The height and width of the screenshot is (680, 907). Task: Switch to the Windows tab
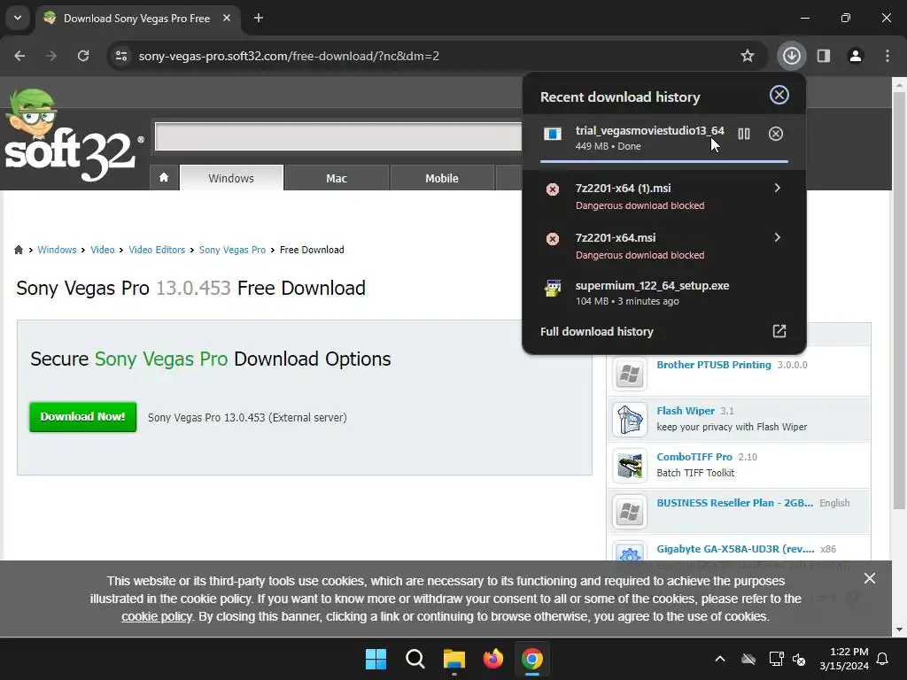point(231,178)
